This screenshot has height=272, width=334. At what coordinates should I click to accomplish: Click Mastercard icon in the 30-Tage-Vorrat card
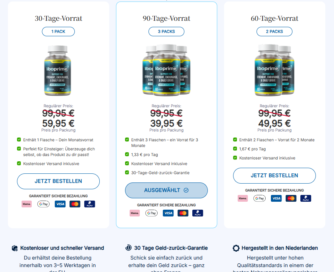pos(75,204)
